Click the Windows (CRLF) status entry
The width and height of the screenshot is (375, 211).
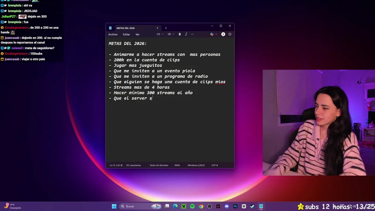pyautogui.click(x=196, y=165)
